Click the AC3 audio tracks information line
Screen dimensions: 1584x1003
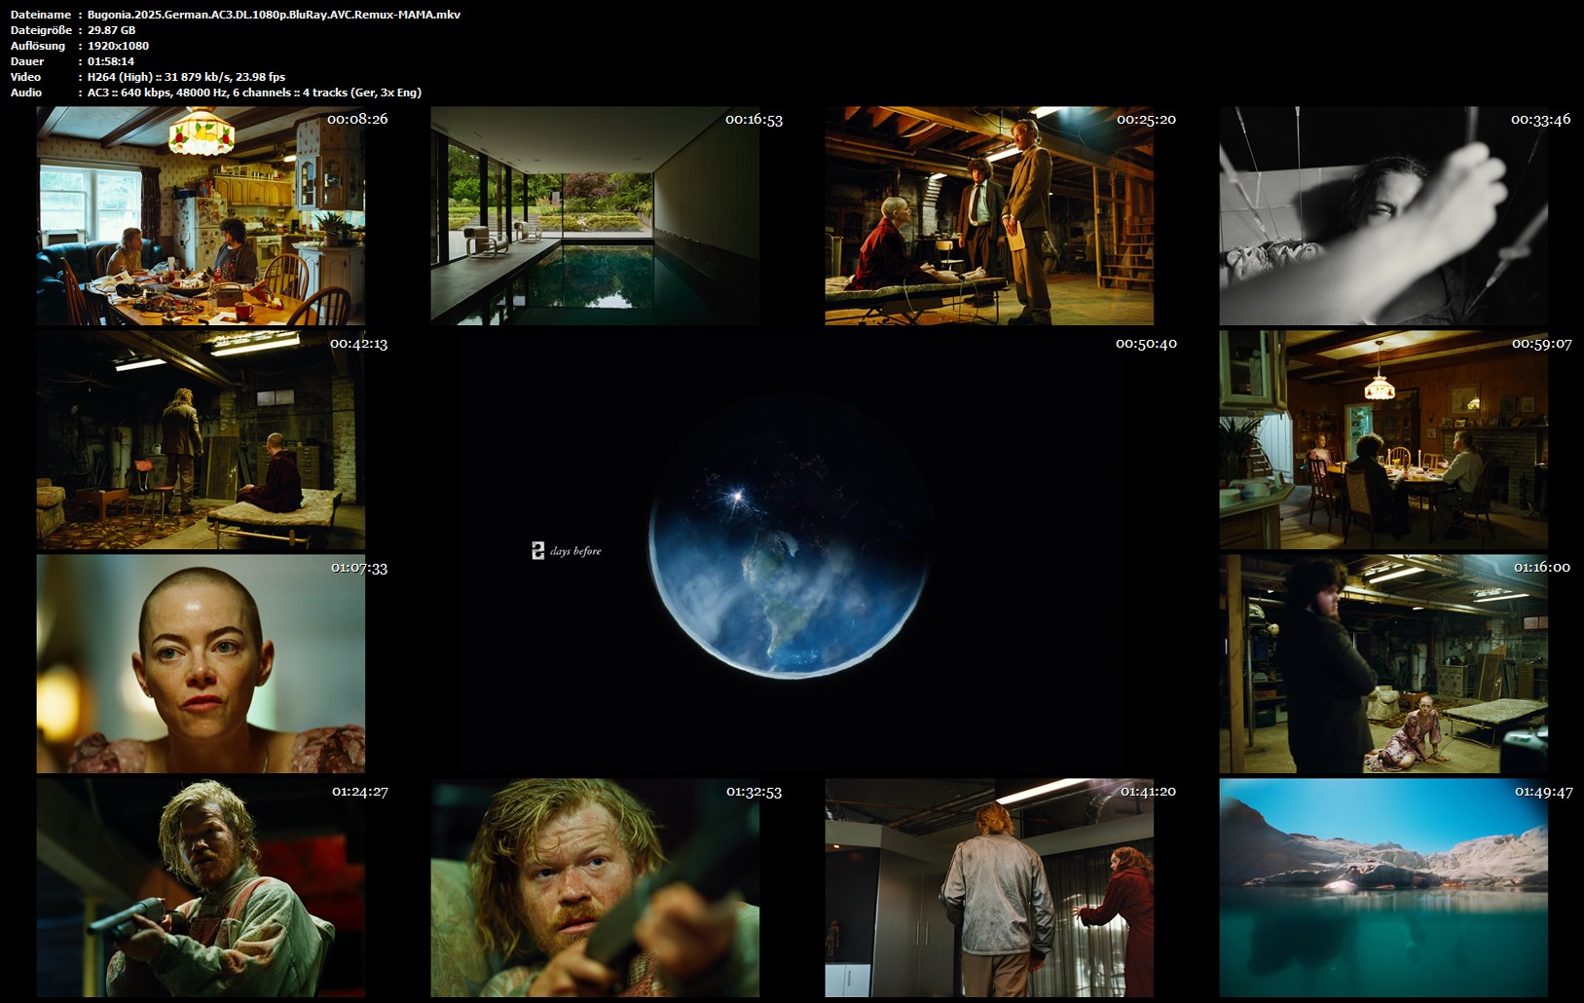click(x=254, y=93)
